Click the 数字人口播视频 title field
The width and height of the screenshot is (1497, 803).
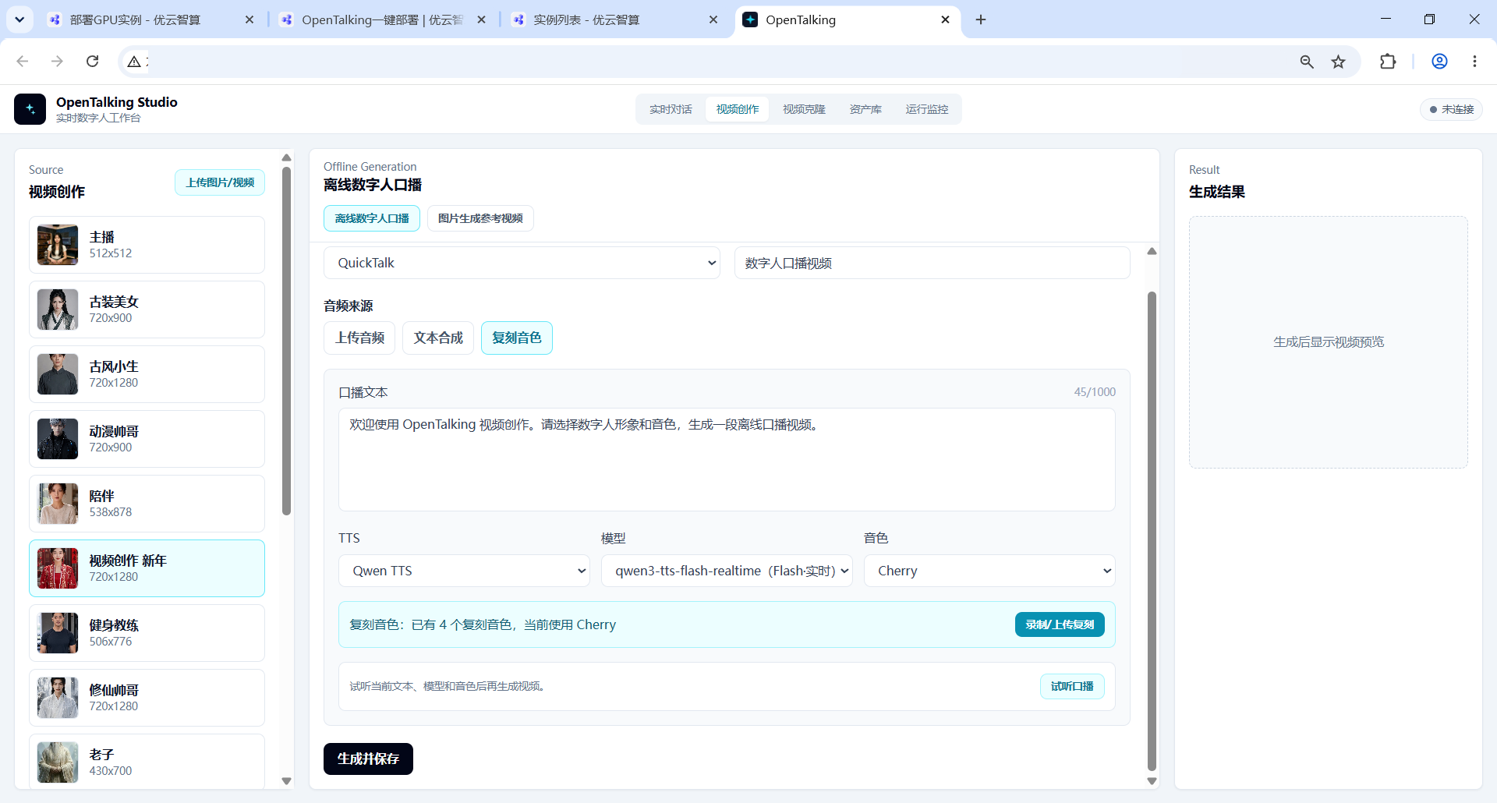[932, 263]
